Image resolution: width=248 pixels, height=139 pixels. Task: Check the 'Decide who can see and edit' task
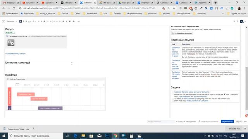173,95
